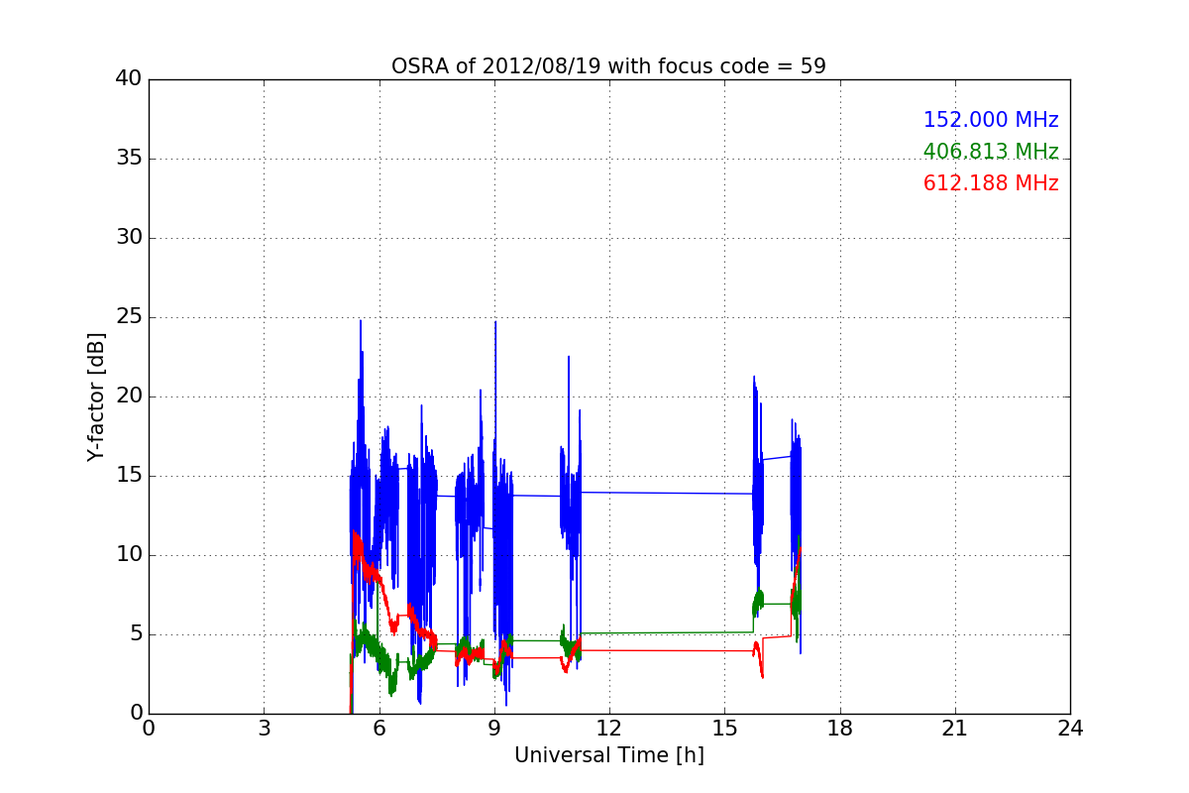Screen dimensions: 1189x793
Task: Click the x-axis tick label 21
Action: 955,729
